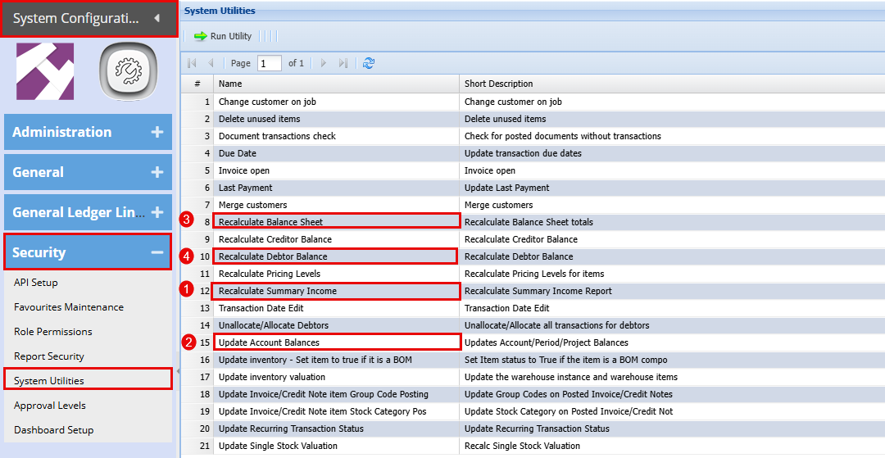Click the purple company logo icon

[45, 72]
